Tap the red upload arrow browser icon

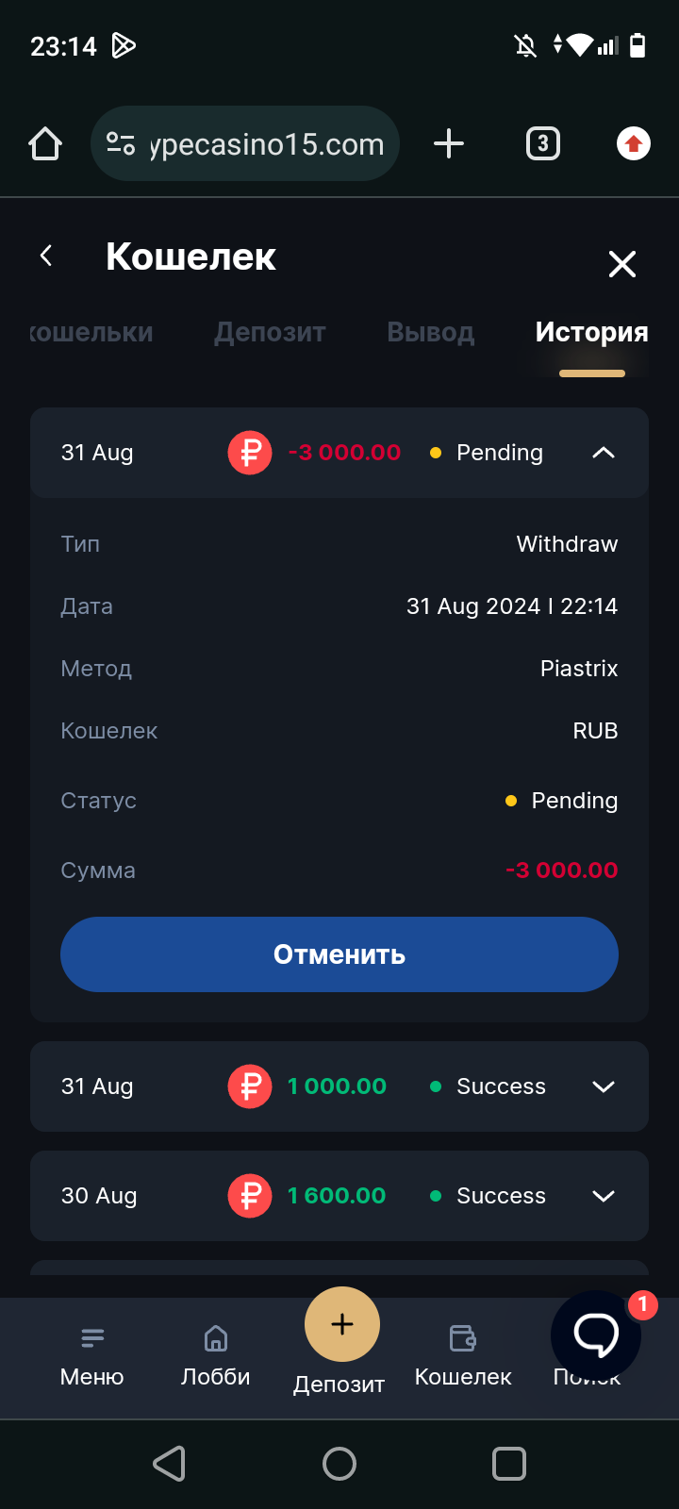click(634, 143)
